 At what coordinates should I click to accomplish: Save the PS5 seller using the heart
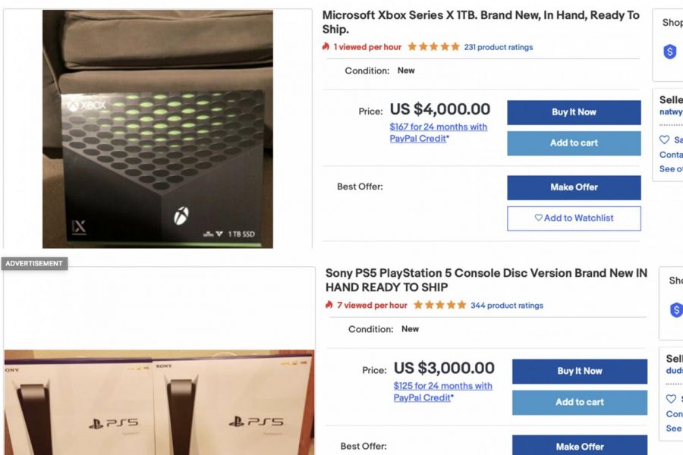click(x=671, y=398)
